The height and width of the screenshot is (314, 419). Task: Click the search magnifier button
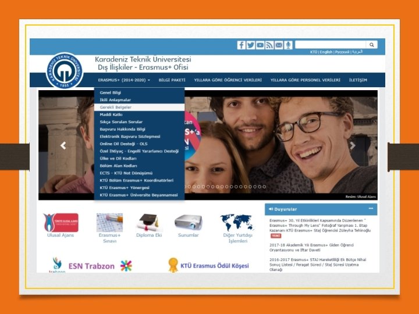click(372, 45)
